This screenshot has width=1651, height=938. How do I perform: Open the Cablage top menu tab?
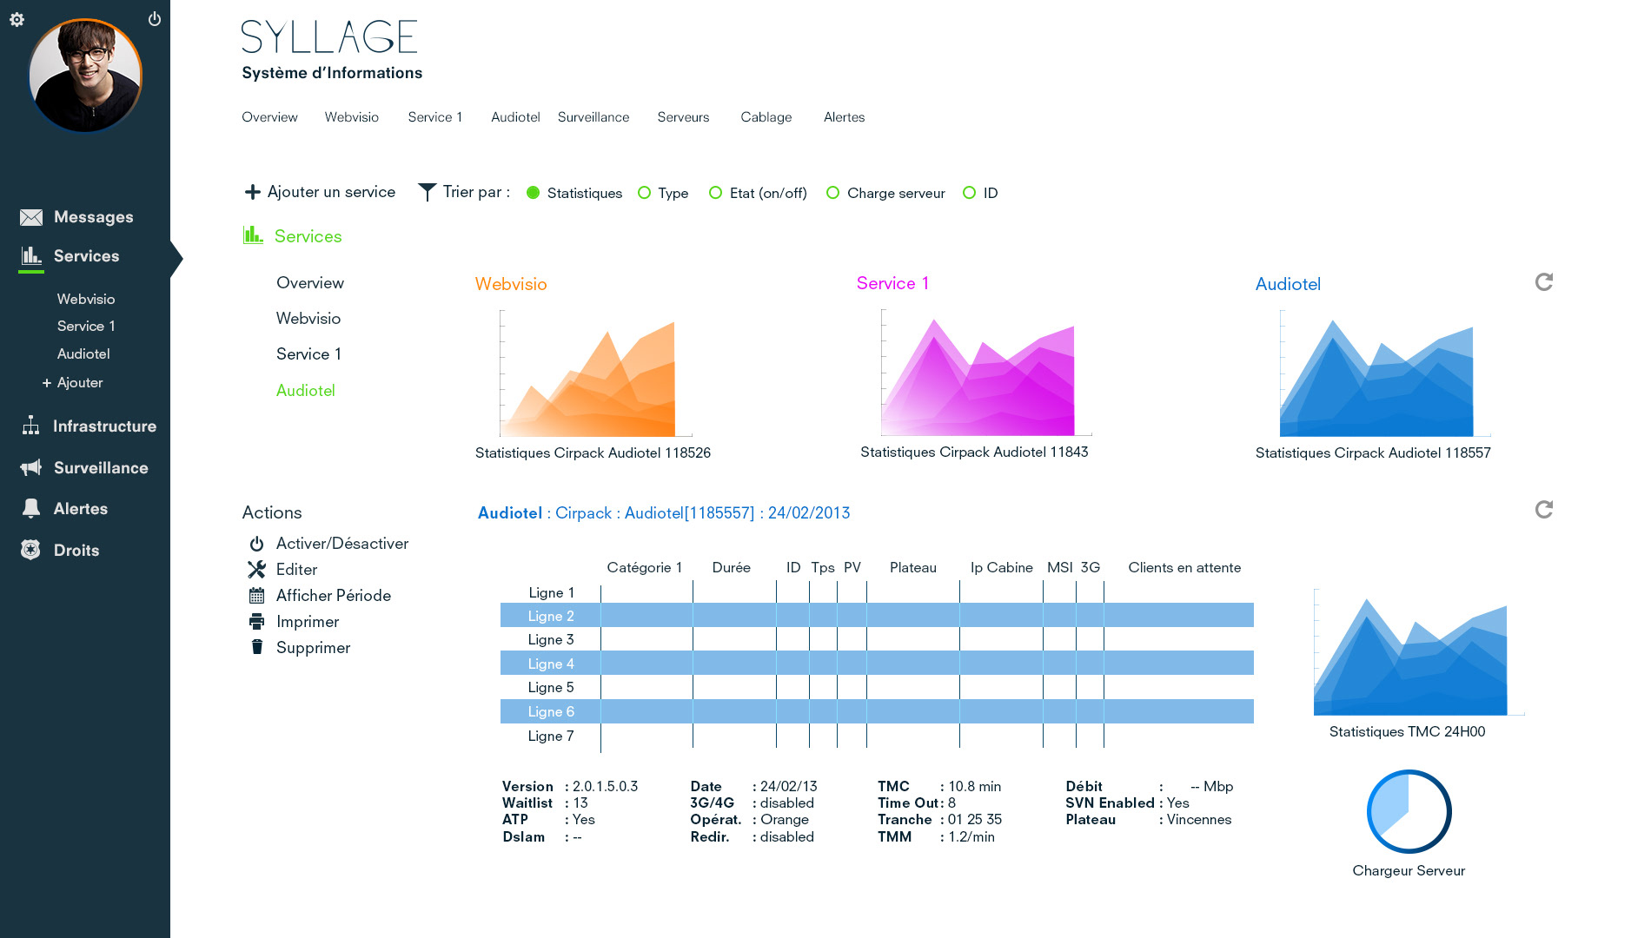point(766,117)
